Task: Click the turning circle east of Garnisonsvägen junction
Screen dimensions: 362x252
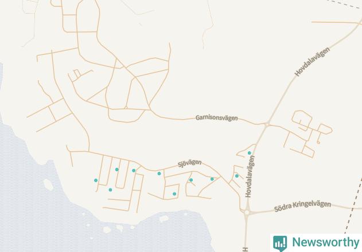Action: (318, 143)
